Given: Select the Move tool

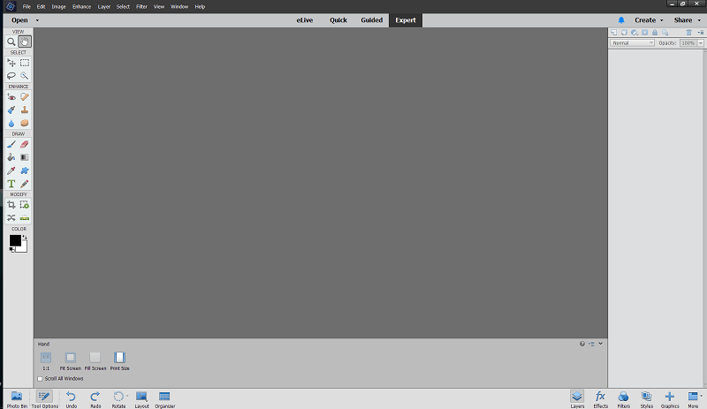Looking at the screenshot, I should pos(11,63).
